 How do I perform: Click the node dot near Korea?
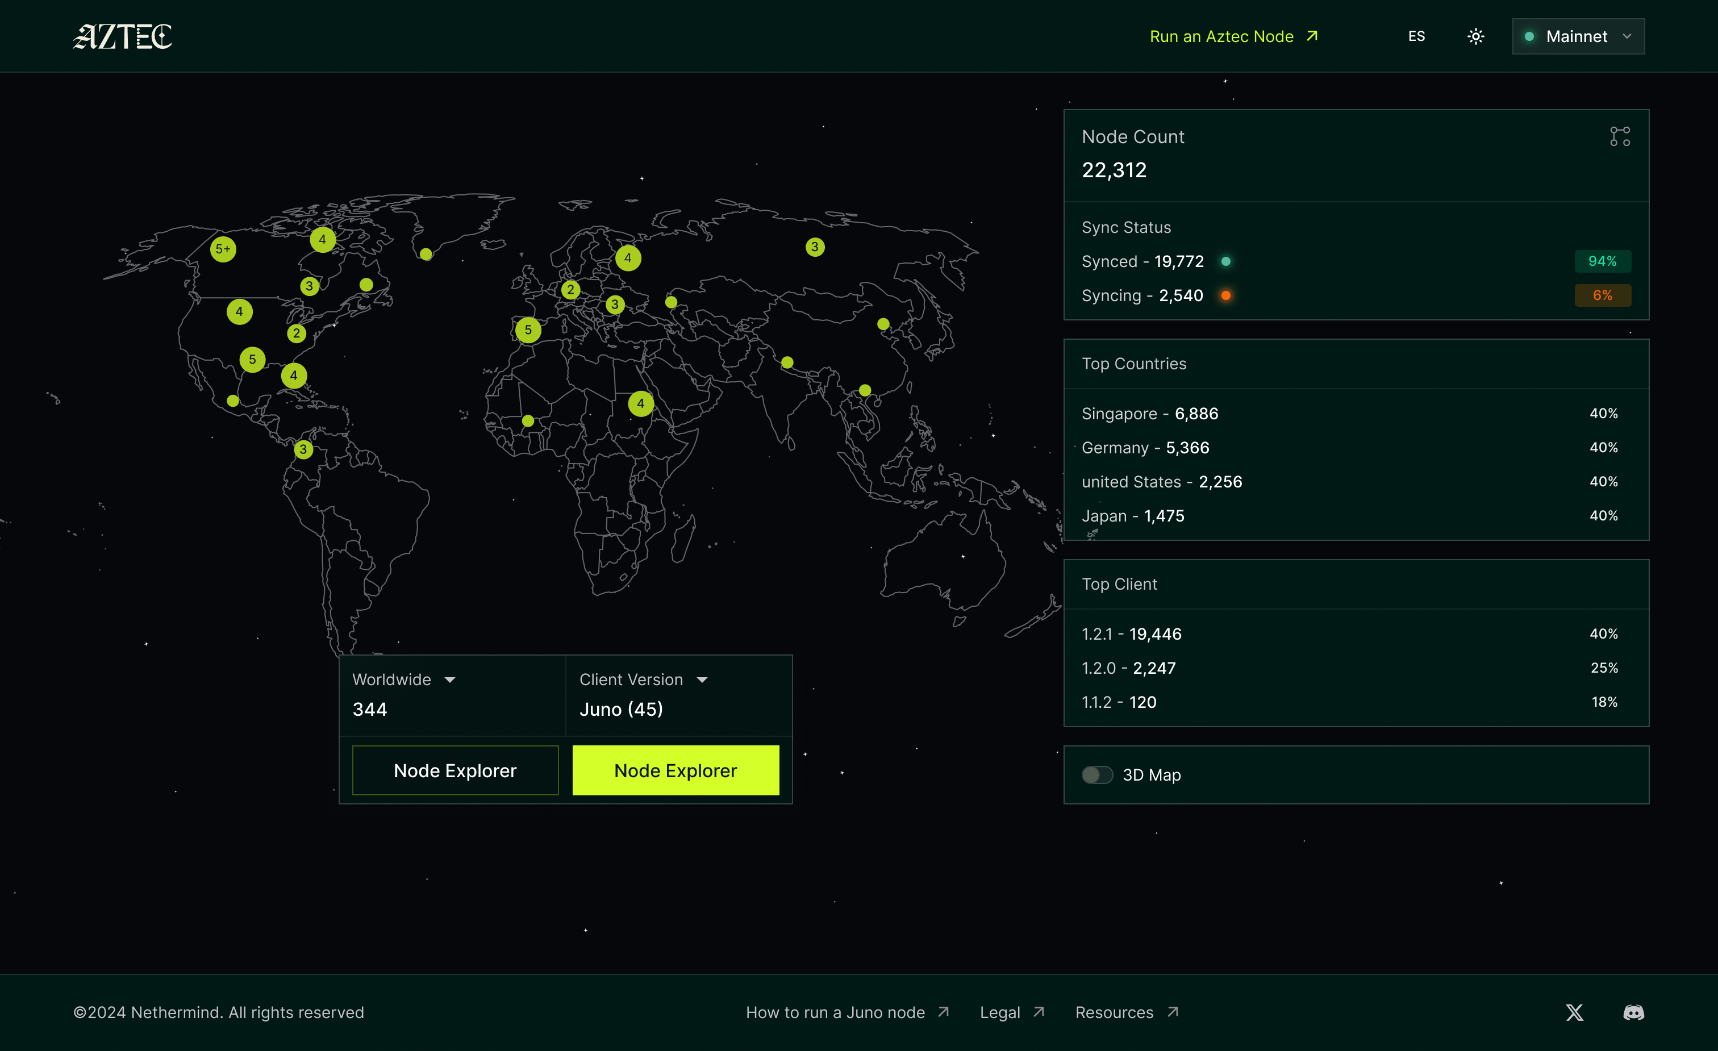pos(883,324)
